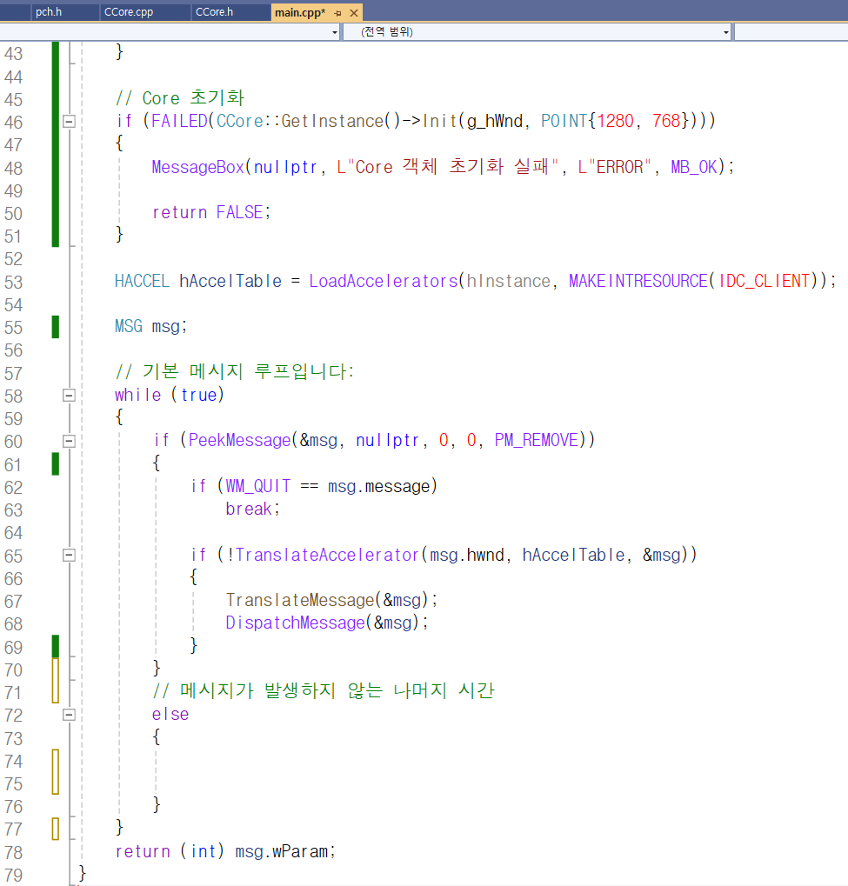The width and height of the screenshot is (848, 886).
Task: Click the MB_OK constant
Action: tap(694, 167)
